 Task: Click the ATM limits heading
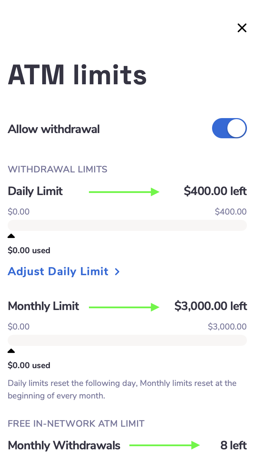(77, 75)
